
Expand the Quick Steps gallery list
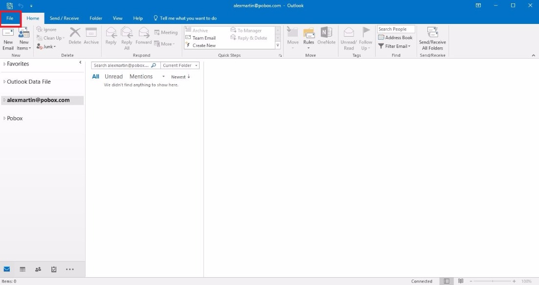click(x=278, y=45)
